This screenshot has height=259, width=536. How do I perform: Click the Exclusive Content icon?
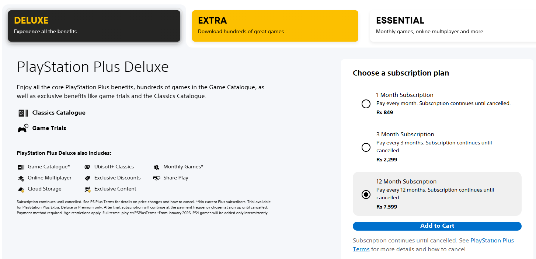[x=87, y=189]
